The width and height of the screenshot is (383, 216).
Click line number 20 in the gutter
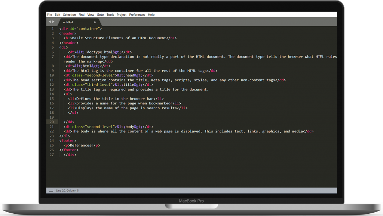[x=52, y=122]
